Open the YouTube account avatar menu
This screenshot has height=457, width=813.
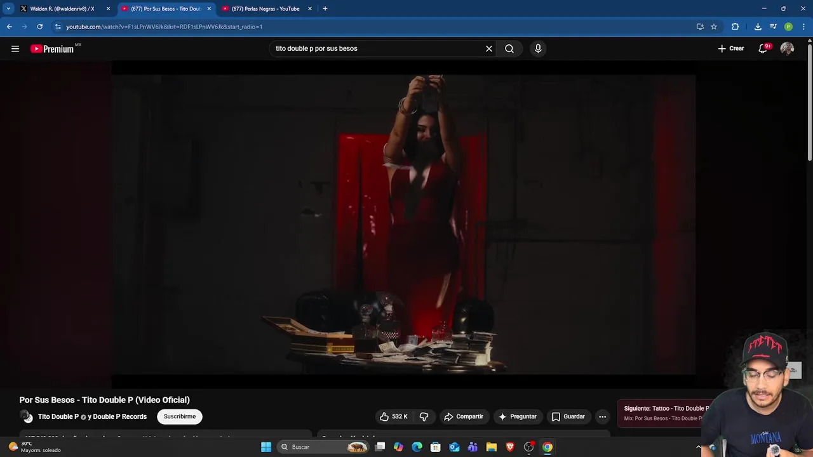(x=787, y=48)
